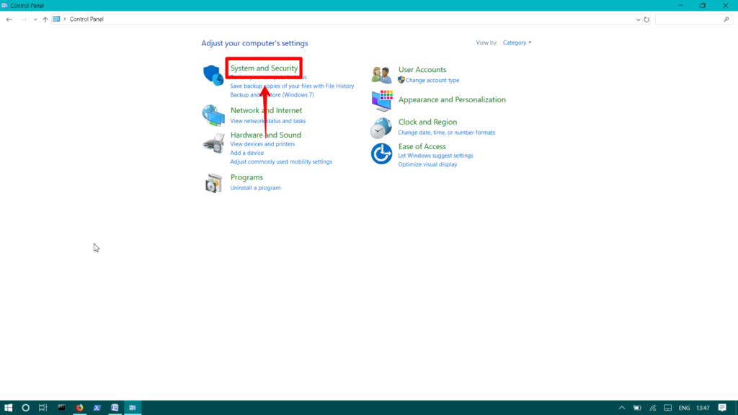Open Adjust commonly used mobility settings

click(281, 162)
